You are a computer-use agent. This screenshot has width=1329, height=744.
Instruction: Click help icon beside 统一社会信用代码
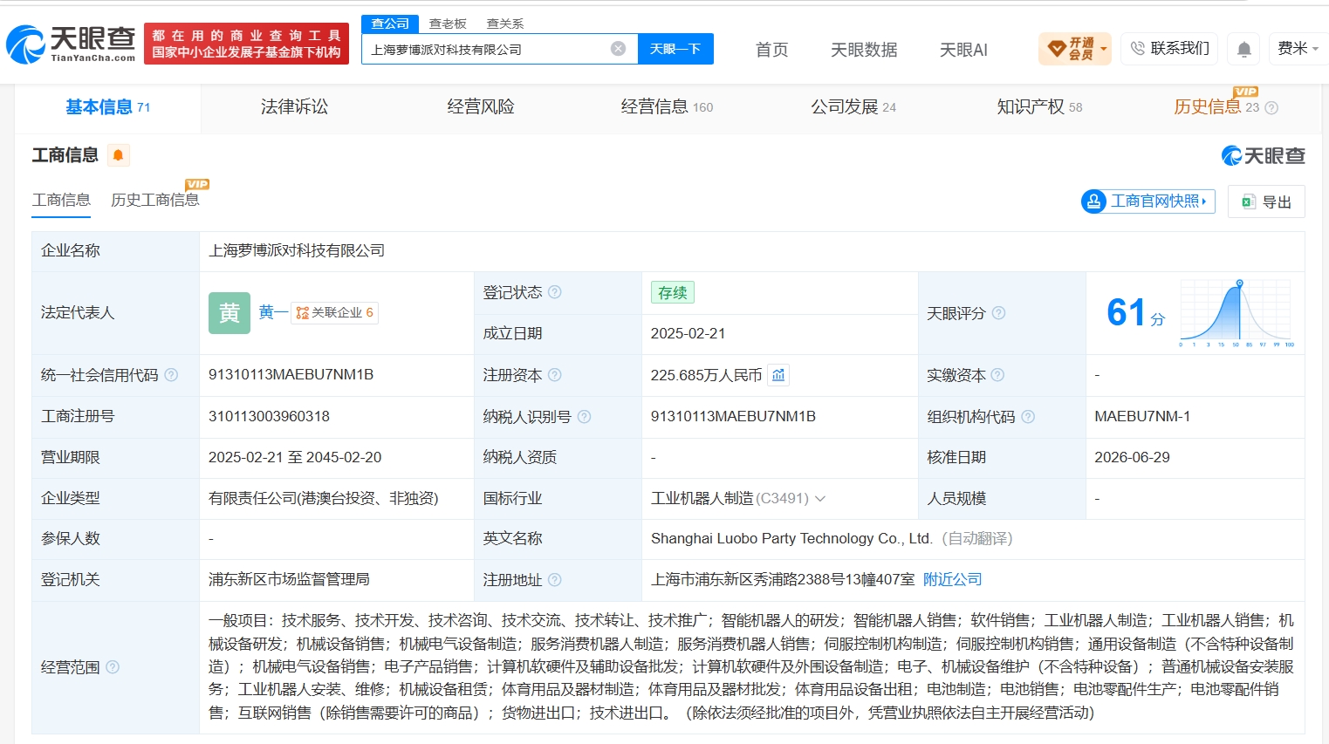171,375
